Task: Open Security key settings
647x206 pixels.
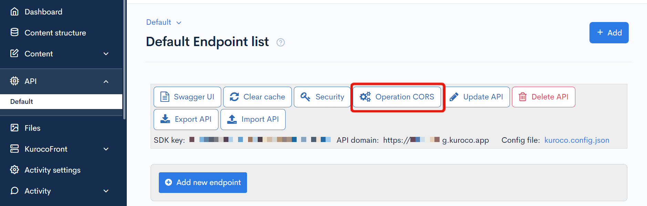Action: click(322, 97)
